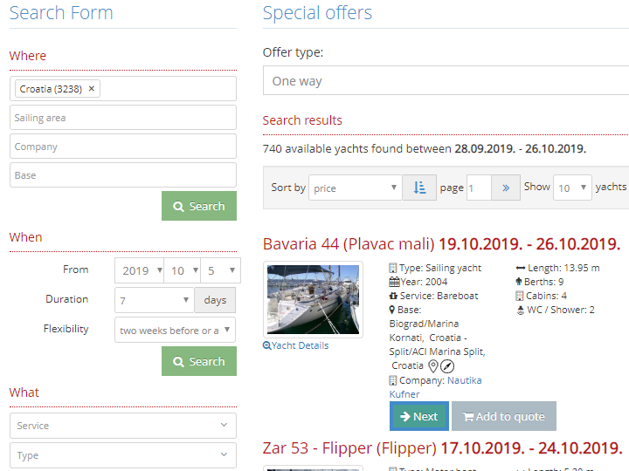Open the From month dropdown

pyautogui.click(x=181, y=270)
